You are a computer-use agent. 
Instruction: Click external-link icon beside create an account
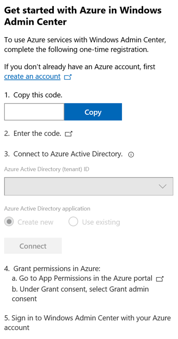(68, 77)
